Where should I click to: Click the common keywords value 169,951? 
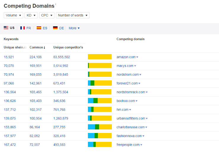[x=36, y=66]
